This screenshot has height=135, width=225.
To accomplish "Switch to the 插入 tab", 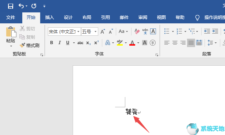I will pos(50,18).
